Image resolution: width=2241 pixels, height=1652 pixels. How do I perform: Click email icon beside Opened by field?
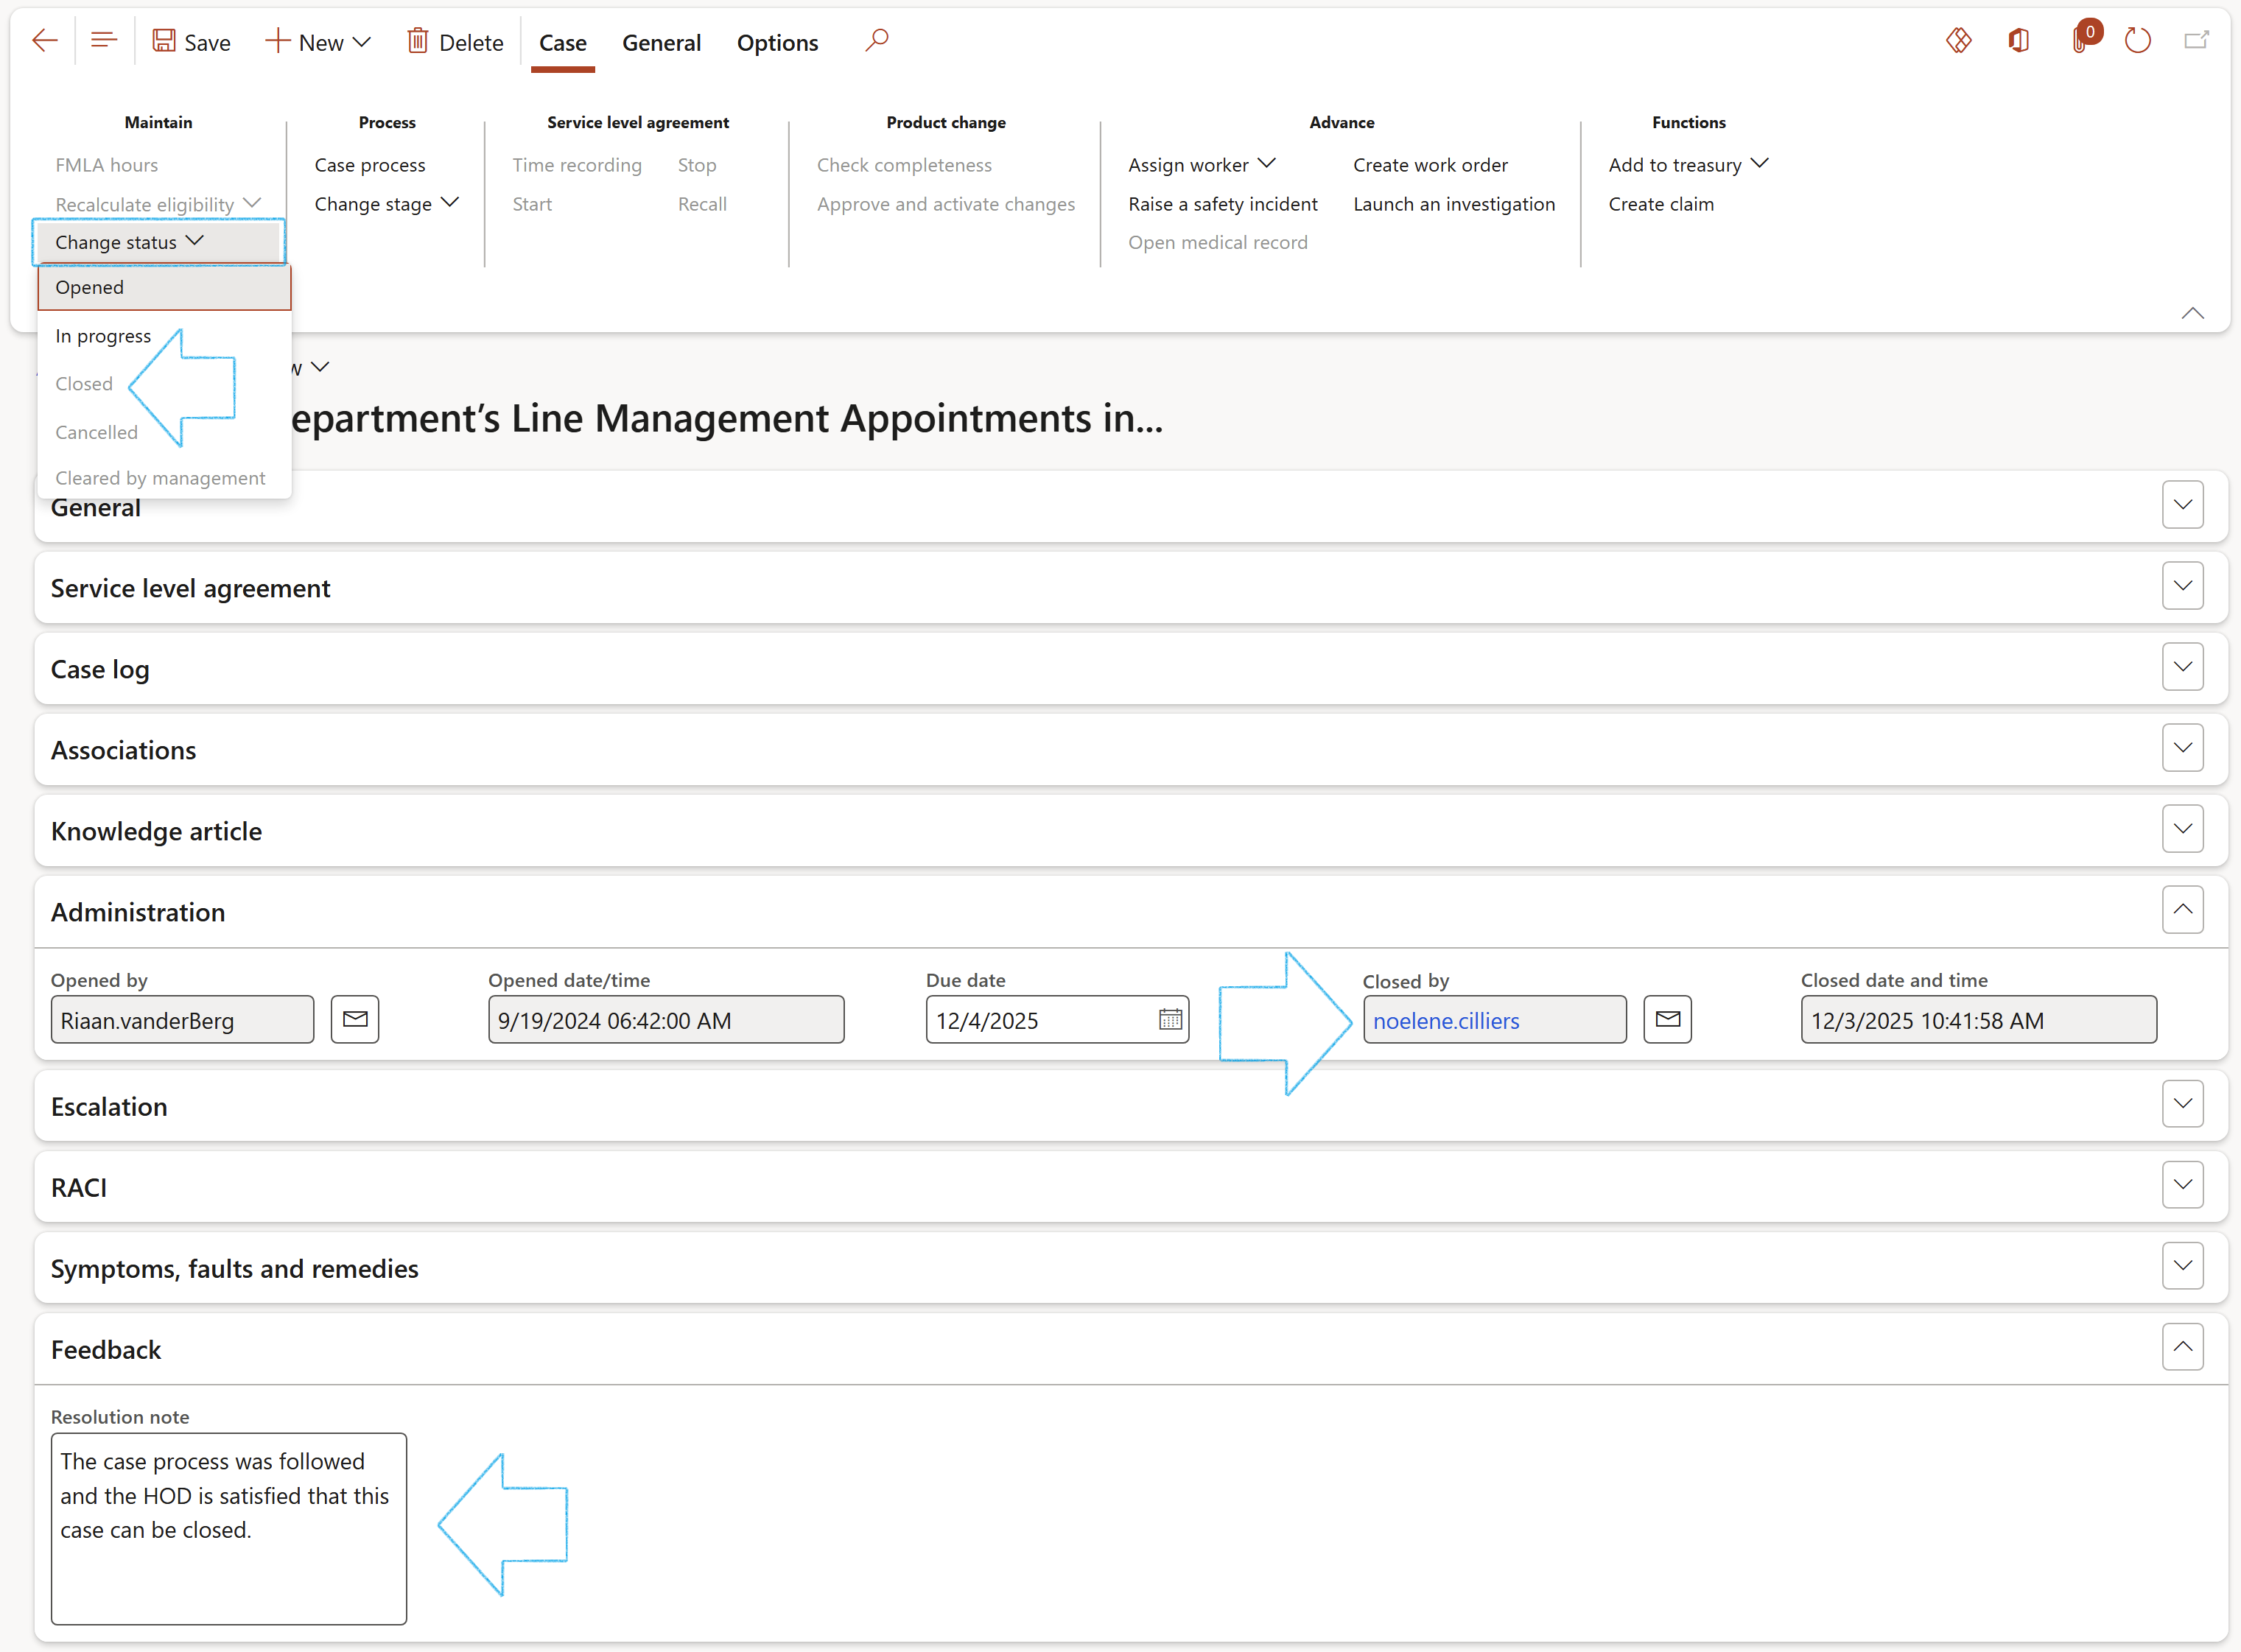(355, 1019)
